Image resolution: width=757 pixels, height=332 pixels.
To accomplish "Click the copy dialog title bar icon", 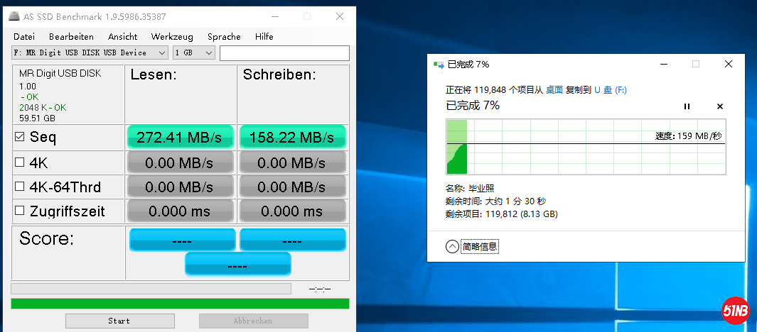I will (x=439, y=64).
